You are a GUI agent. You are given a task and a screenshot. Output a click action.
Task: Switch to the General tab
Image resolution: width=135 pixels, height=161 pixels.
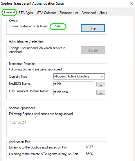point(9,13)
